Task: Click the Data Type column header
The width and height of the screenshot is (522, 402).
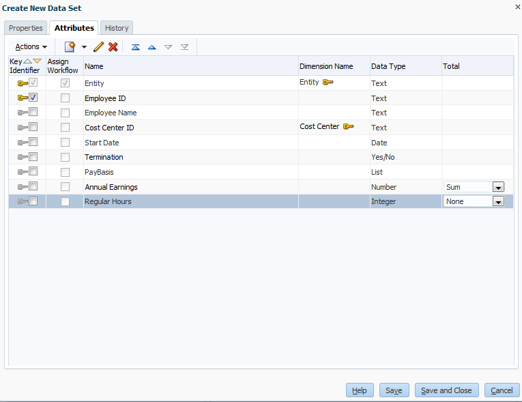Action: click(x=406, y=66)
